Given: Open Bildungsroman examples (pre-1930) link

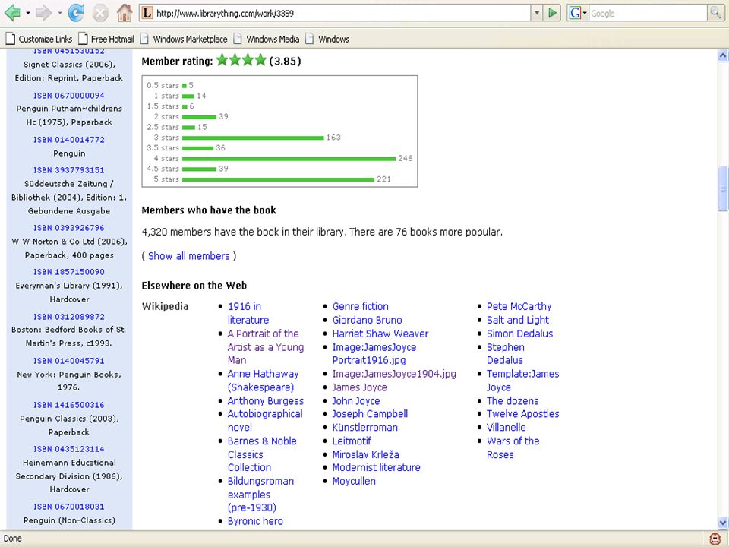Looking at the screenshot, I should (x=260, y=495).
